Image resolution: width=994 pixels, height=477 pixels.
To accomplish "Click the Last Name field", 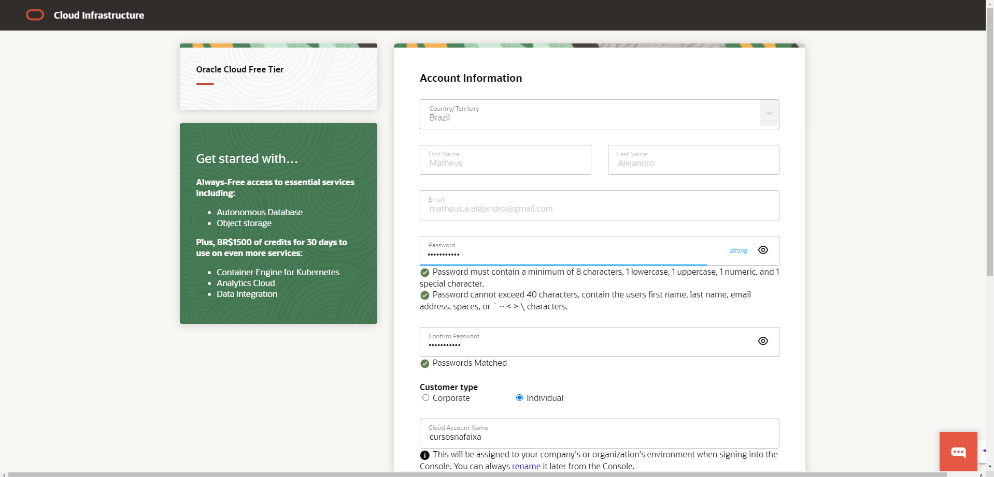I will pyautogui.click(x=693, y=160).
